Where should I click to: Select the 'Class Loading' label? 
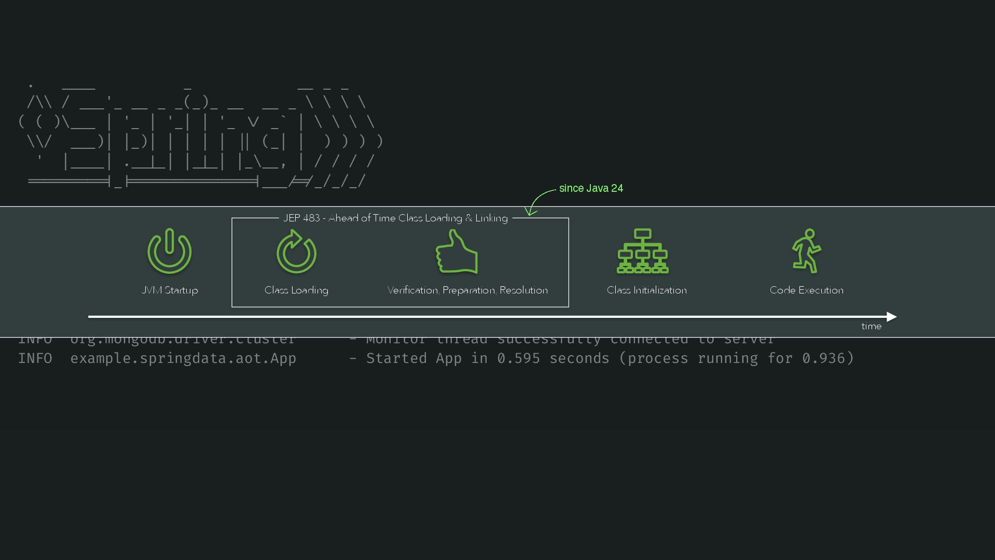coord(296,290)
